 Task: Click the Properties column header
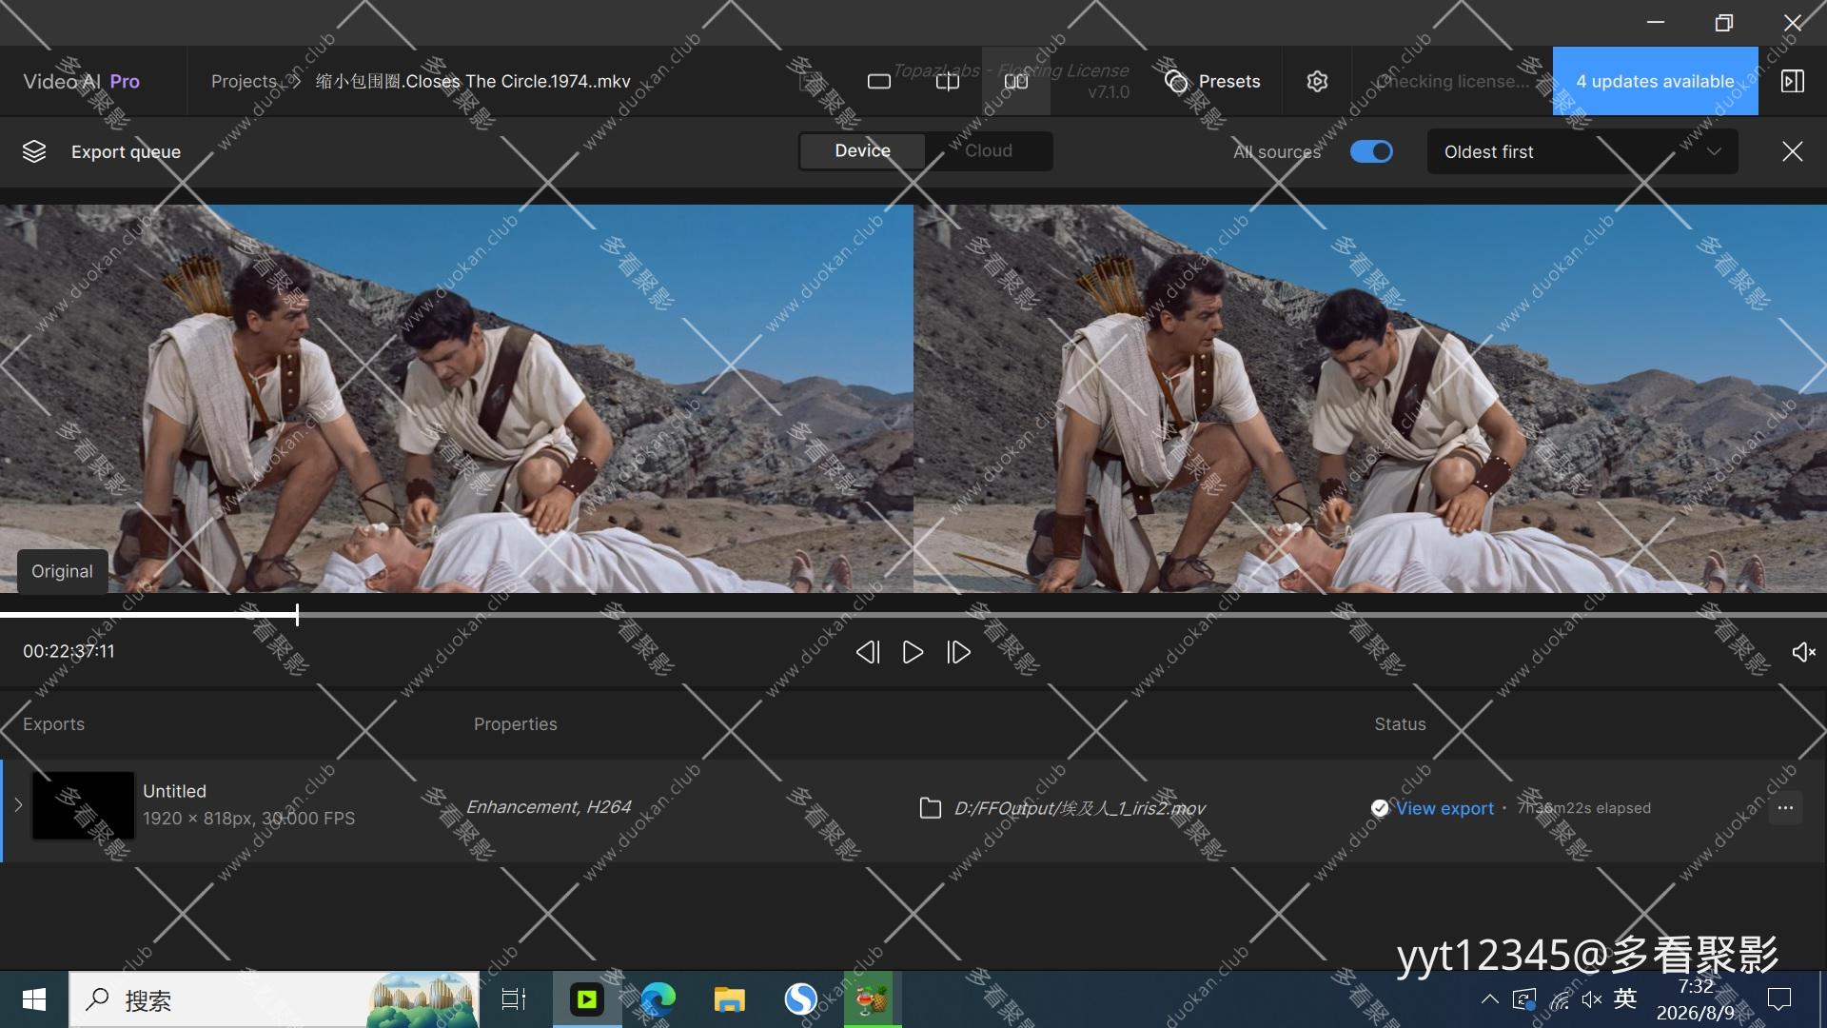click(x=516, y=724)
